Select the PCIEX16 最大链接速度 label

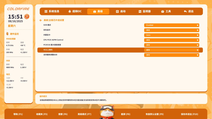52,45
